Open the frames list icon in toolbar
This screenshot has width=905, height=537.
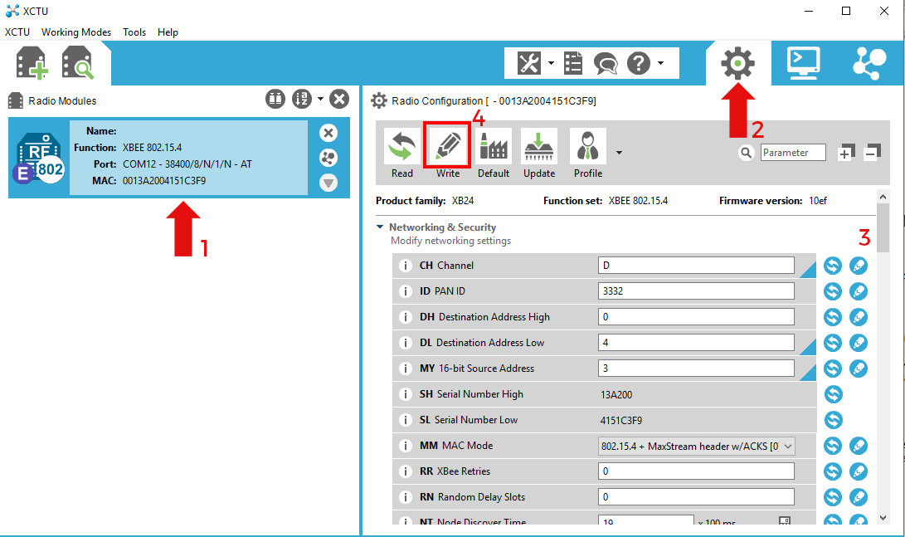coord(572,63)
